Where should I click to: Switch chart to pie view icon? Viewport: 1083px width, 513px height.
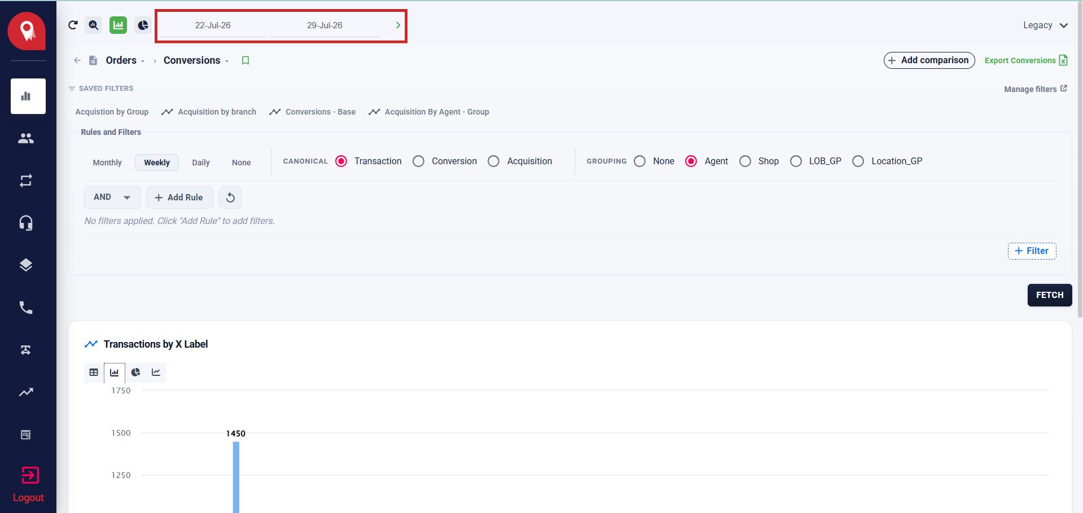click(x=135, y=372)
